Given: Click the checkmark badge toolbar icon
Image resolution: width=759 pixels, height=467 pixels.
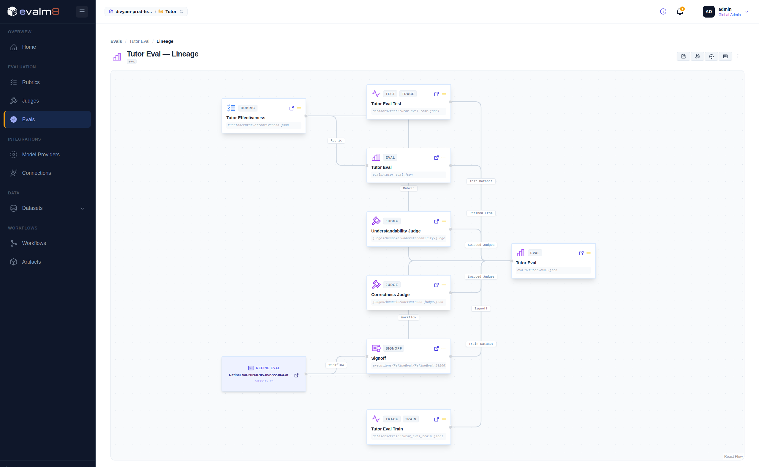Looking at the screenshot, I should [x=711, y=56].
